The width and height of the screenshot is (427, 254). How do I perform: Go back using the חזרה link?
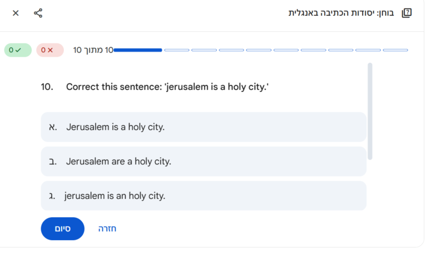[107, 228]
